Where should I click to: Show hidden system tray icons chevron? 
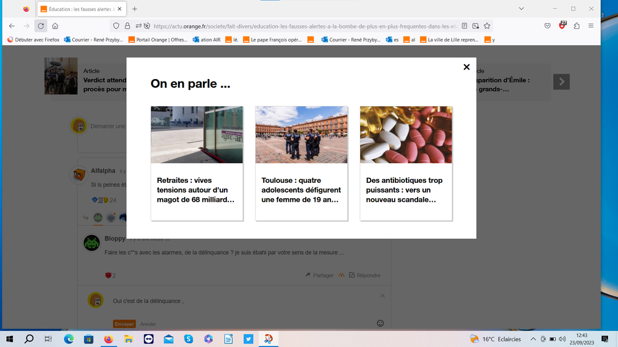point(533,339)
